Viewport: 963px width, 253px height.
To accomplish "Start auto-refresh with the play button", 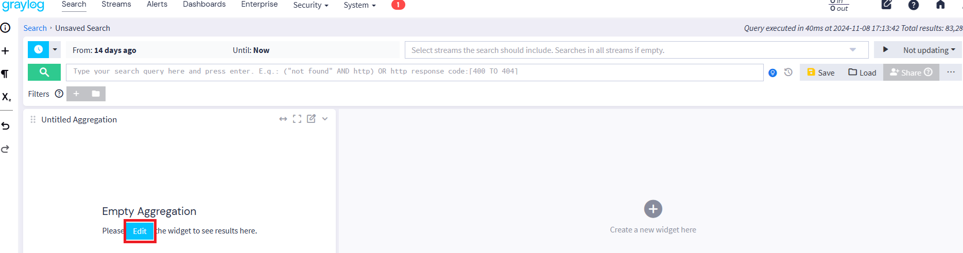I will point(885,50).
